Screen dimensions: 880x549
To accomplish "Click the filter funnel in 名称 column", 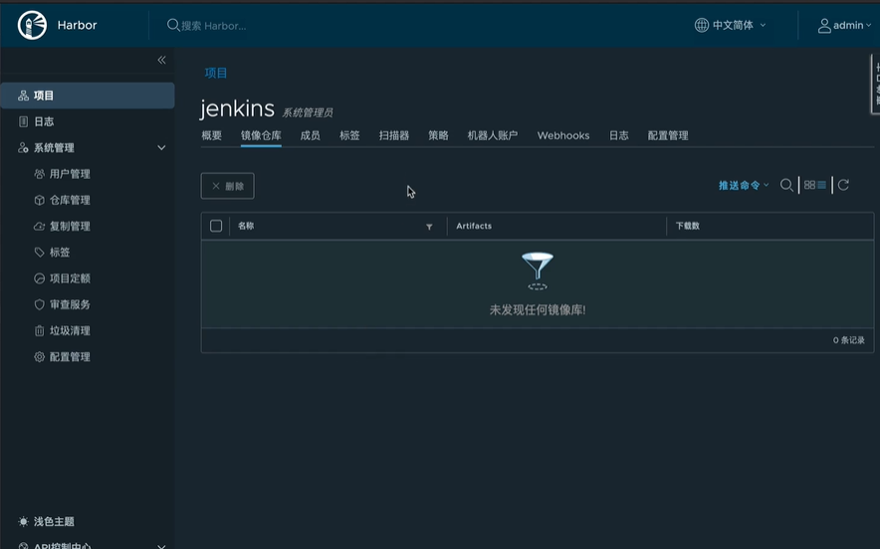I will [x=429, y=227].
